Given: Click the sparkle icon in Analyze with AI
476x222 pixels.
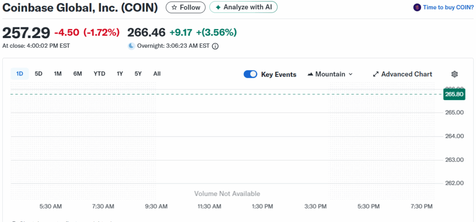Looking at the screenshot, I should [218, 7].
